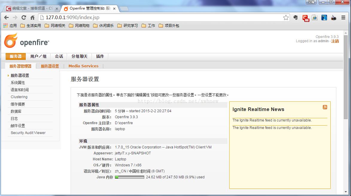Click the home directory value D:\openfire
This screenshot has width=351, height=196.
pos(124,123)
